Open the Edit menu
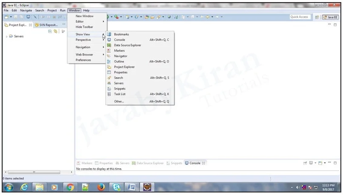 (14, 11)
